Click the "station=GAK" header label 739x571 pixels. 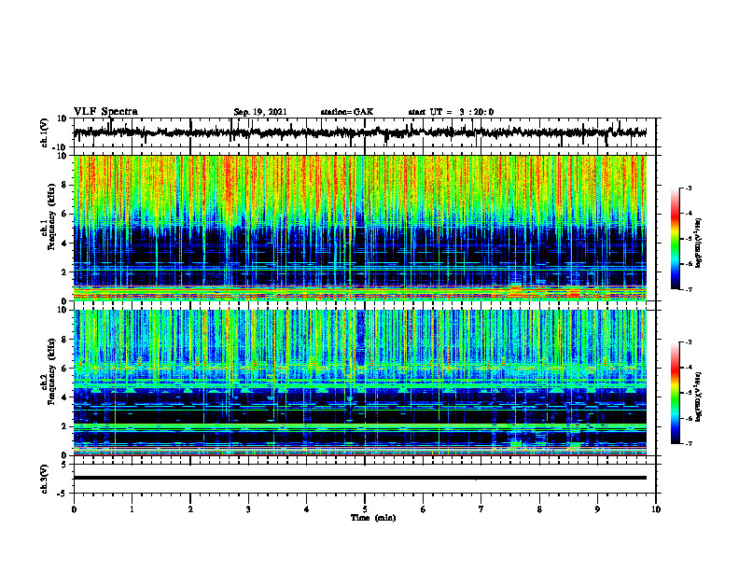pyautogui.click(x=347, y=112)
